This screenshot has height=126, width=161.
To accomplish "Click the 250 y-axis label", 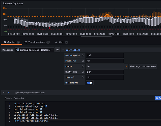I will click(x=5, y=8).
